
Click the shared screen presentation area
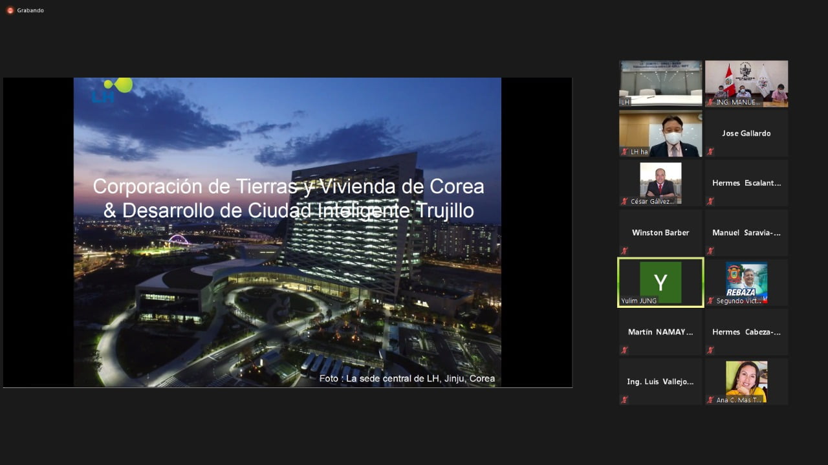pyautogui.click(x=287, y=232)
